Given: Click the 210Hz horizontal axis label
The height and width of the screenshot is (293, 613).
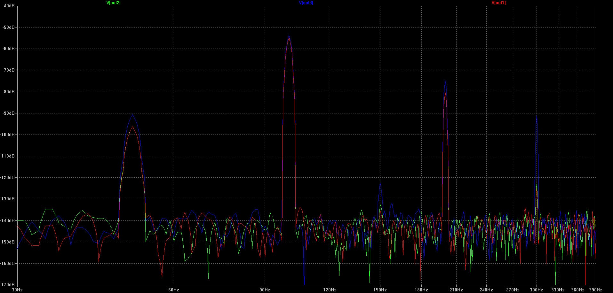Looking at the screenshot, I should tap(456, 290).
